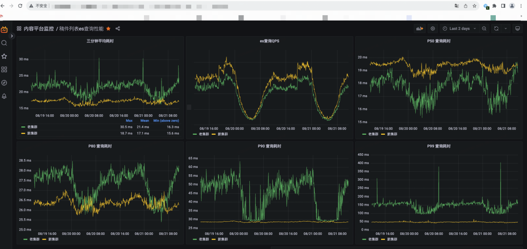Viewport: 527px width, 249px height.
Task: Toggle 新集群 series in P99 legend
Action: tap(392, 239)
